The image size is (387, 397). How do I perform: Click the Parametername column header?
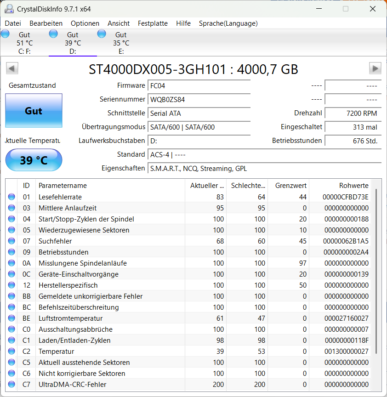pyautogui.click(x=110, y=185)
